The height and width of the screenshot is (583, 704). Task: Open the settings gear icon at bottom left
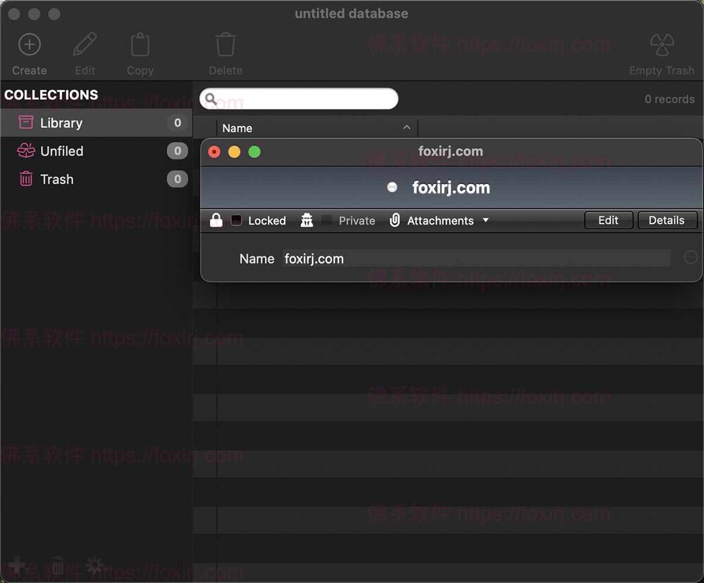[x=94, y=565]
